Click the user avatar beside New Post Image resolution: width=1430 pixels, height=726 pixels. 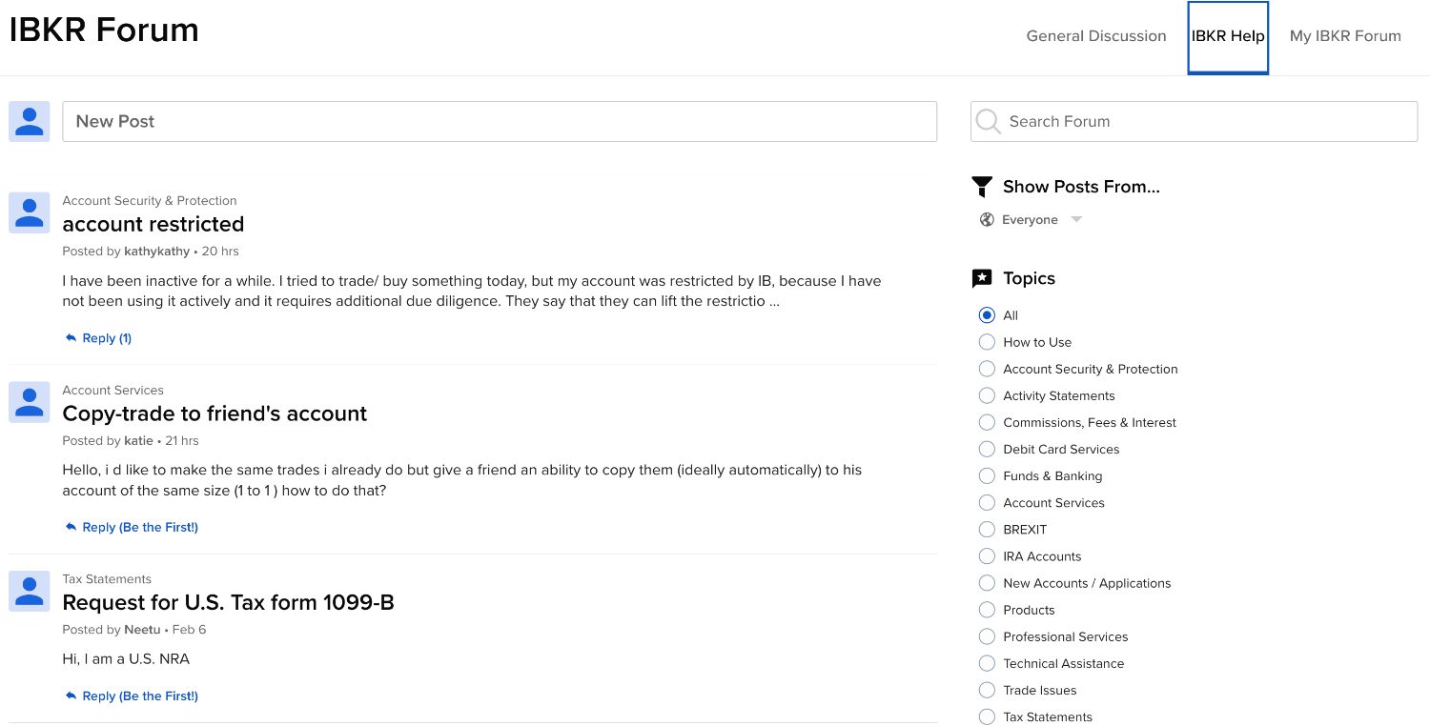point(30,122)
